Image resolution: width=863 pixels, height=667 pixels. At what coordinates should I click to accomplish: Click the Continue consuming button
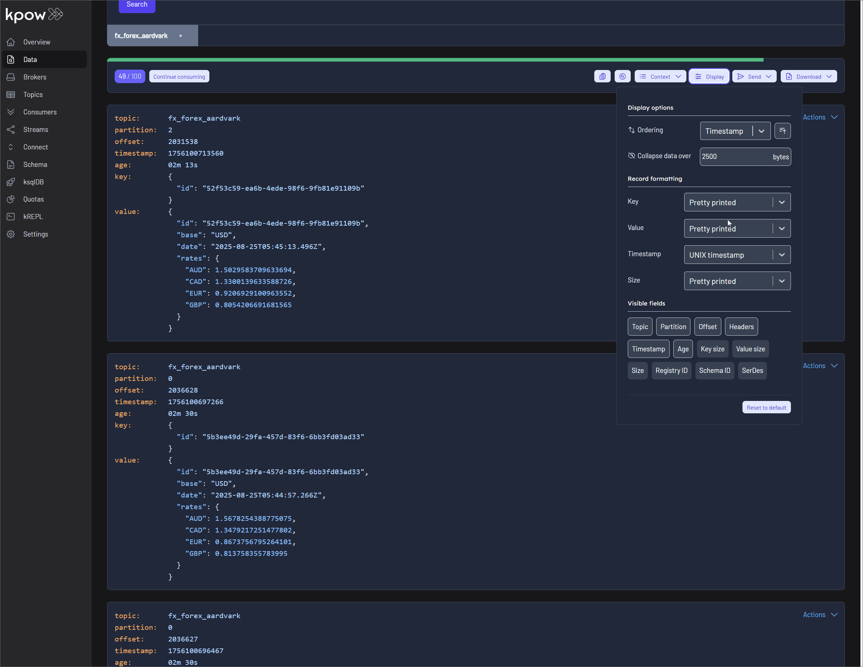pos(179,76)
